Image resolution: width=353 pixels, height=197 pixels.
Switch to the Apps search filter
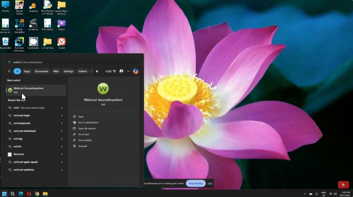[27, 71]
